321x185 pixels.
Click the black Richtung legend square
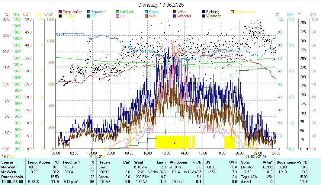point(204,12)
